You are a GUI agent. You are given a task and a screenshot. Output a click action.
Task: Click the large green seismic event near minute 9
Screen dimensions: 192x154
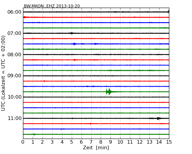pos(109,92)
